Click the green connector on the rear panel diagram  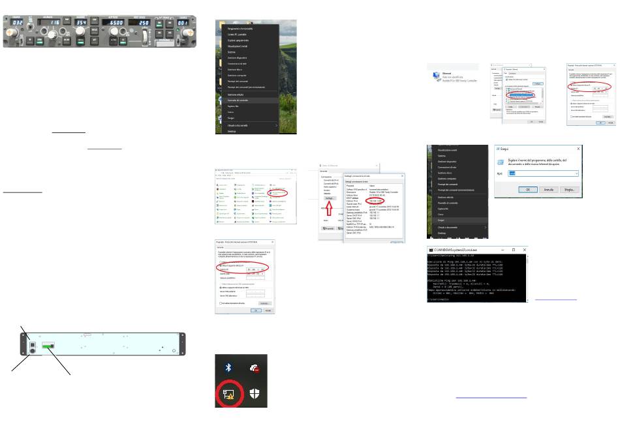point(47,346)
